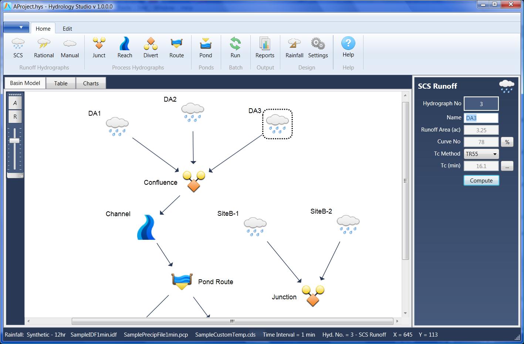Toggle the percent option for Curve No
524x344 pixels.
(507, 142)
